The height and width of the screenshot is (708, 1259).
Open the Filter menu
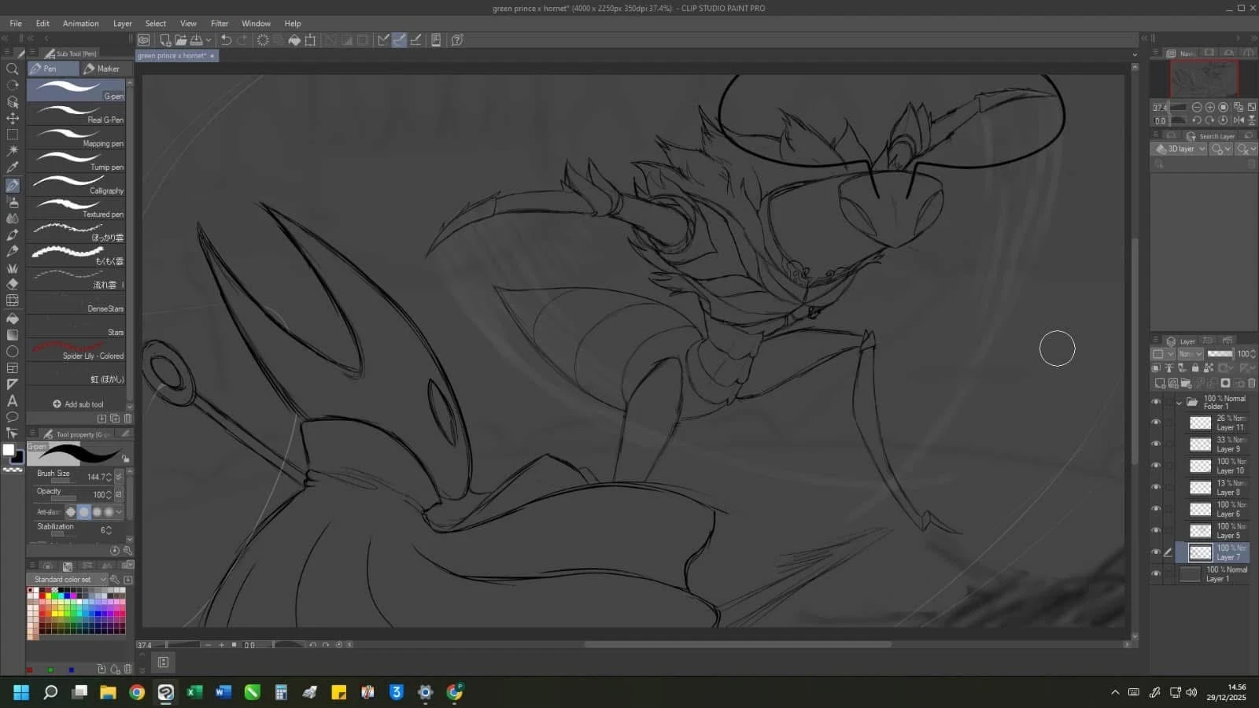[220, 24]
